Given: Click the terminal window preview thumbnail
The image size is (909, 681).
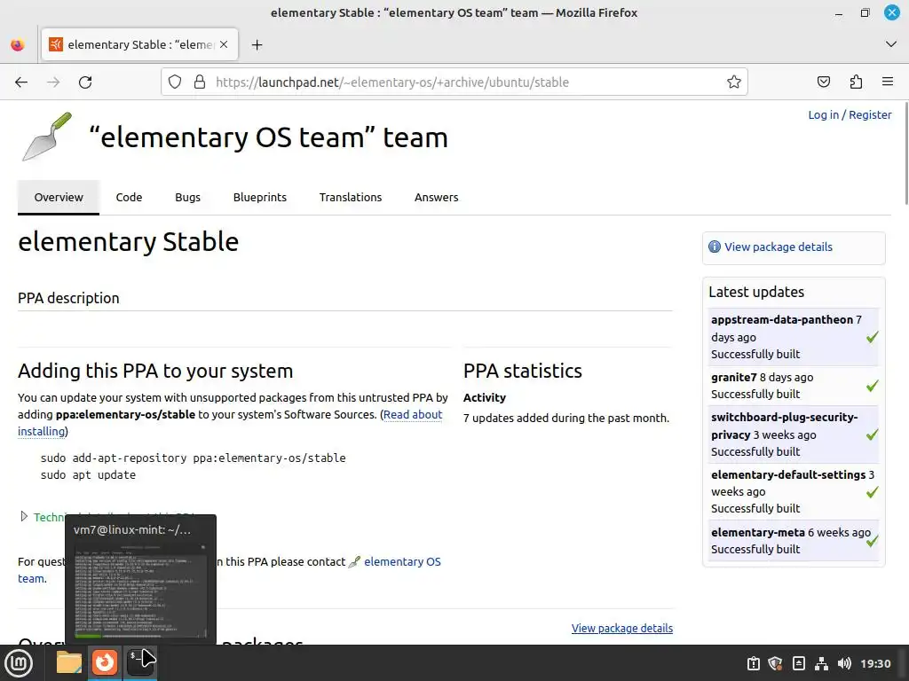Looking at the screenshot, I should tap(140, 591).
